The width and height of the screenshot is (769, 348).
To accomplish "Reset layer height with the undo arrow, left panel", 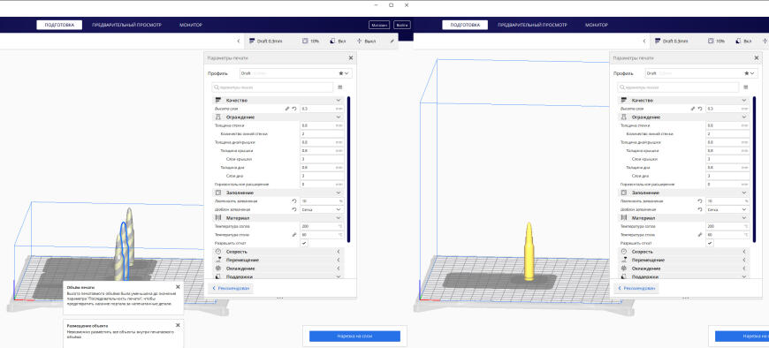I will [294, 109].
